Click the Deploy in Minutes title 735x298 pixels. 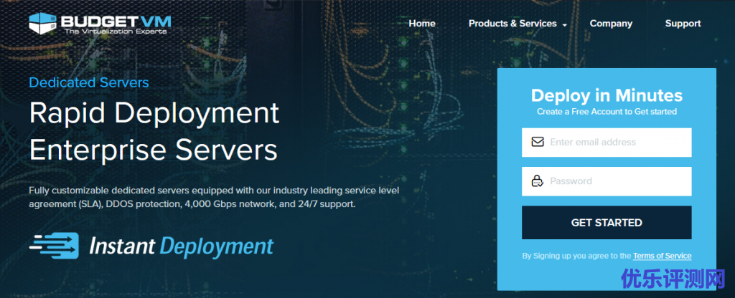click(607, 95)
